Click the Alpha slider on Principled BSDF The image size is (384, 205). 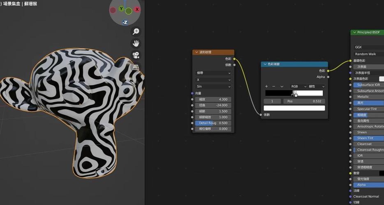[368, 185]
